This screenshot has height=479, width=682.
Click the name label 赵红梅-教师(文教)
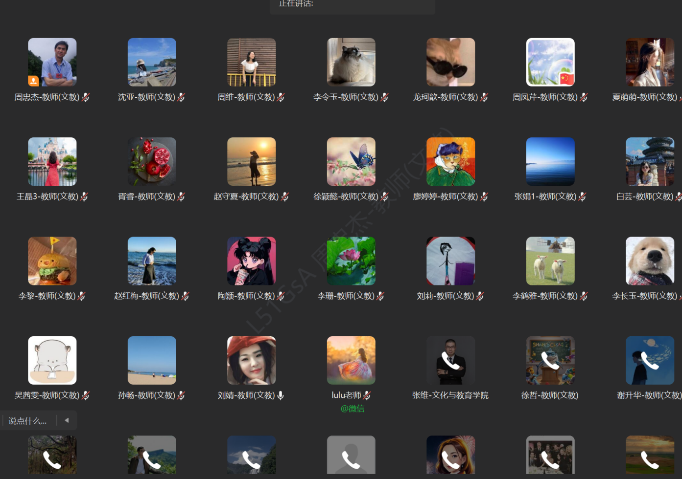tap(146, 296)
